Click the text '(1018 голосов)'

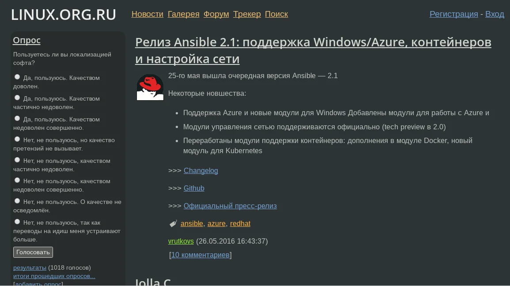(x=69, y=267)
